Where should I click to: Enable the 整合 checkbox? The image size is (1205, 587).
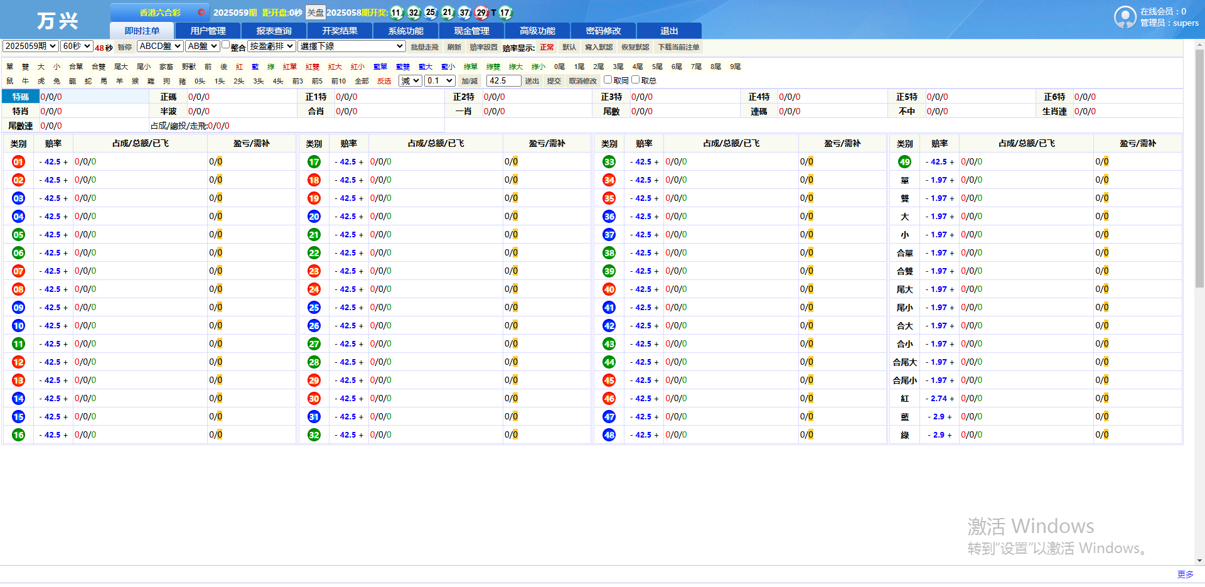pyautogui.click(x=225, y=45)
